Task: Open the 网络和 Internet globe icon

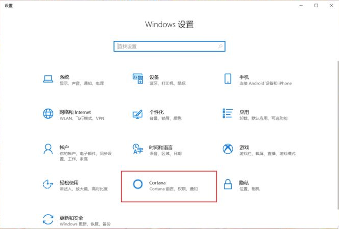Action: pyautogui.click(x=48, y=114)
